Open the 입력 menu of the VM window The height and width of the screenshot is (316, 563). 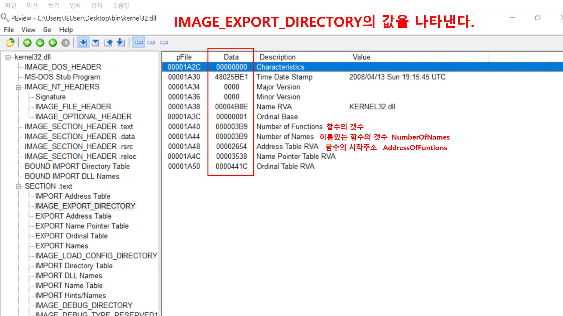tap(75, 5)
